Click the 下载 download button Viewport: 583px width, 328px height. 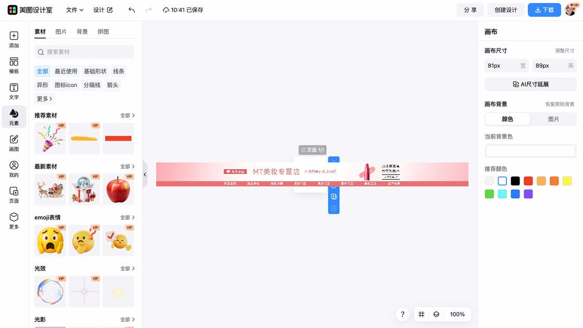click(x=544, y=9)
